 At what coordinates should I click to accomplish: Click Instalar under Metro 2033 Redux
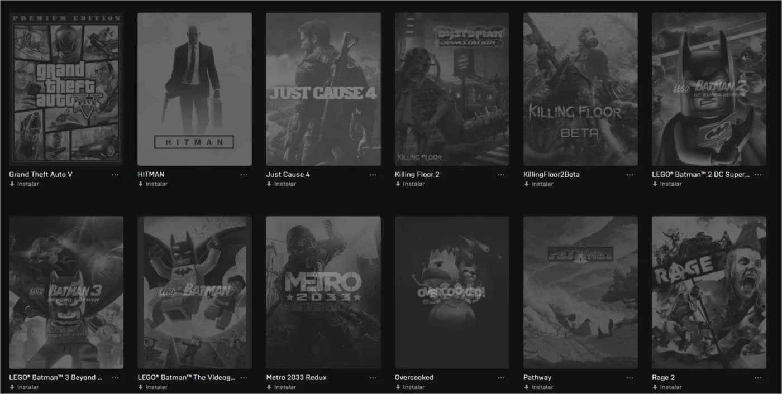(281, 387)
